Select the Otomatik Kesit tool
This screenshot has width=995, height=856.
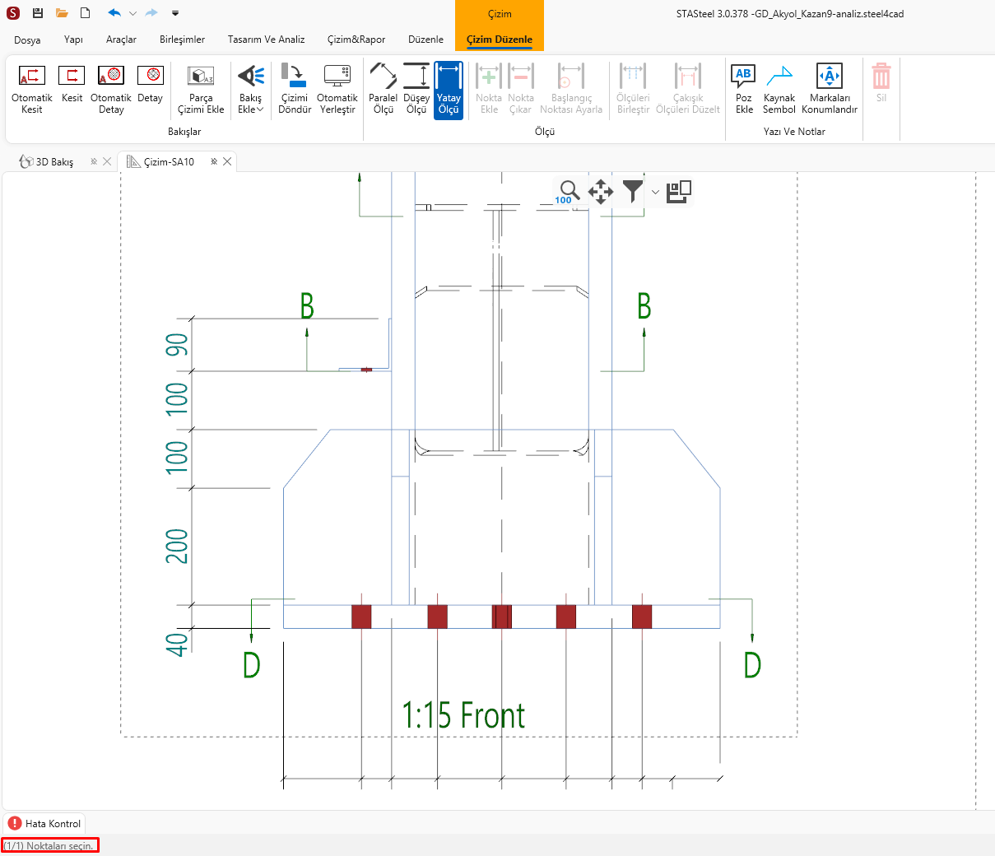pyautogui.click(x=31, y=89)
